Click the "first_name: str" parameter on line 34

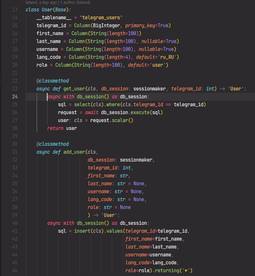(108, 176)
